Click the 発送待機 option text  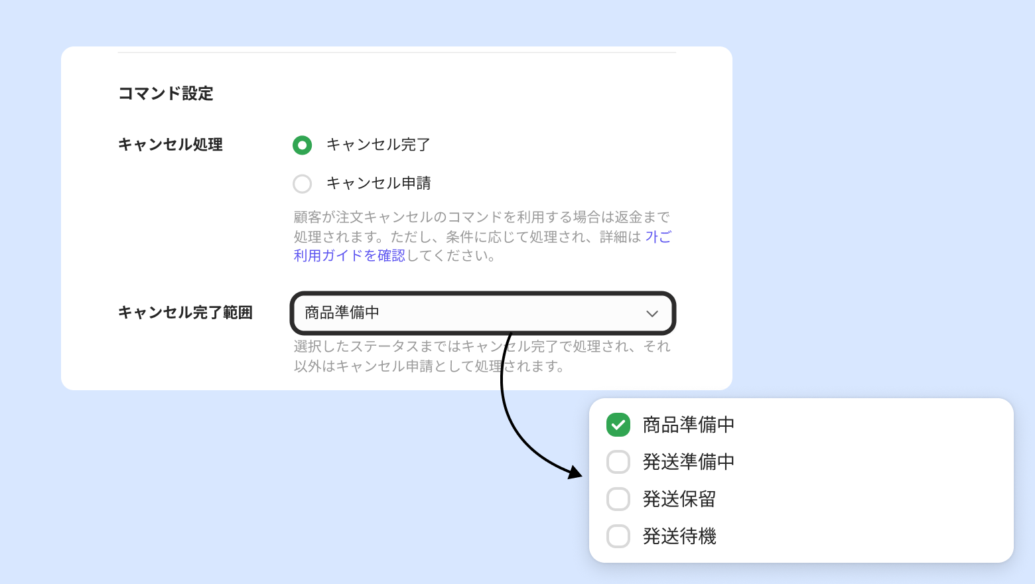(x=679, y=536)
